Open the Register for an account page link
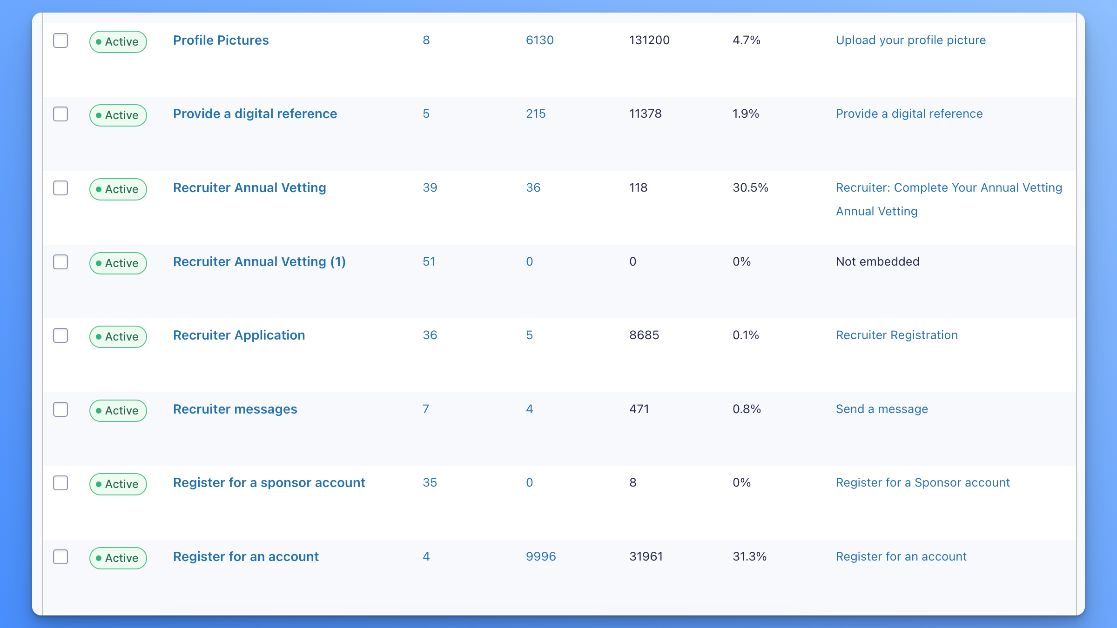1117x628 pixels. 901,556
